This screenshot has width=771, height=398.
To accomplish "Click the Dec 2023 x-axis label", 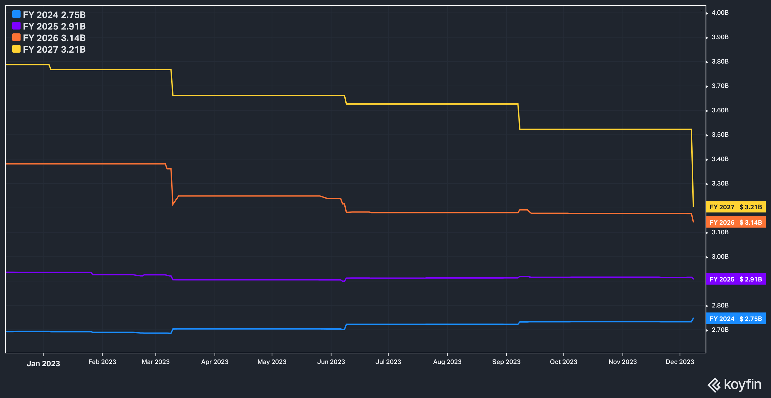I will (680, 362).
